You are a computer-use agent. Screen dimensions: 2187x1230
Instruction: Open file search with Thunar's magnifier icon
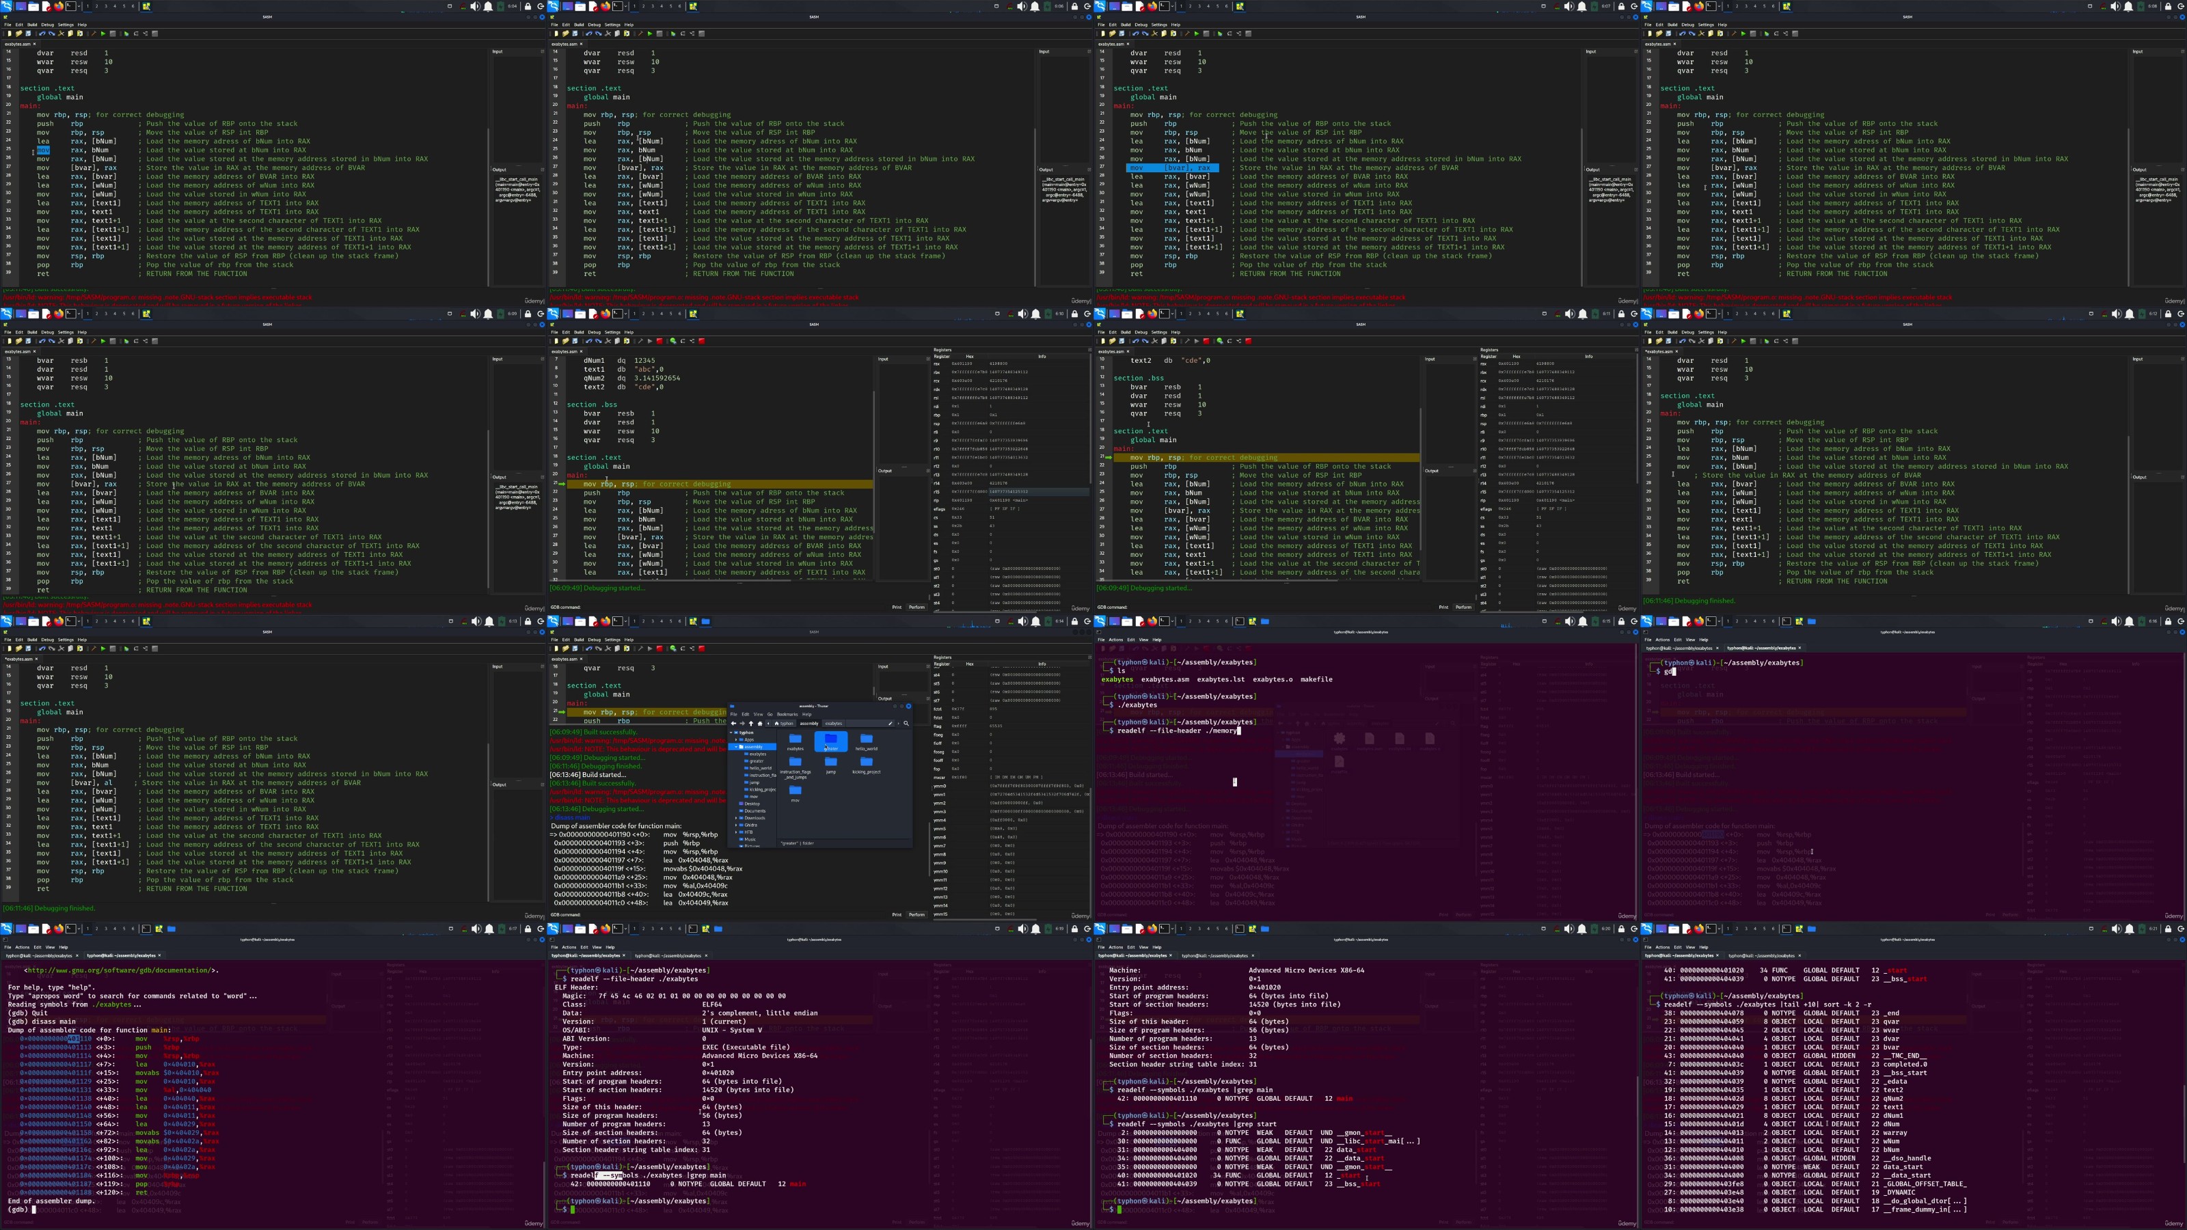click(x=907, y=724)
